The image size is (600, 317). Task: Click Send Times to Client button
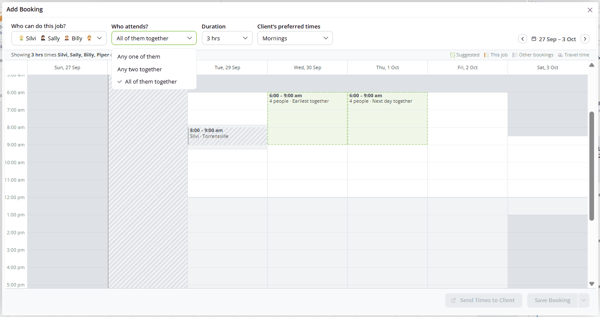[x=483, y=300]
